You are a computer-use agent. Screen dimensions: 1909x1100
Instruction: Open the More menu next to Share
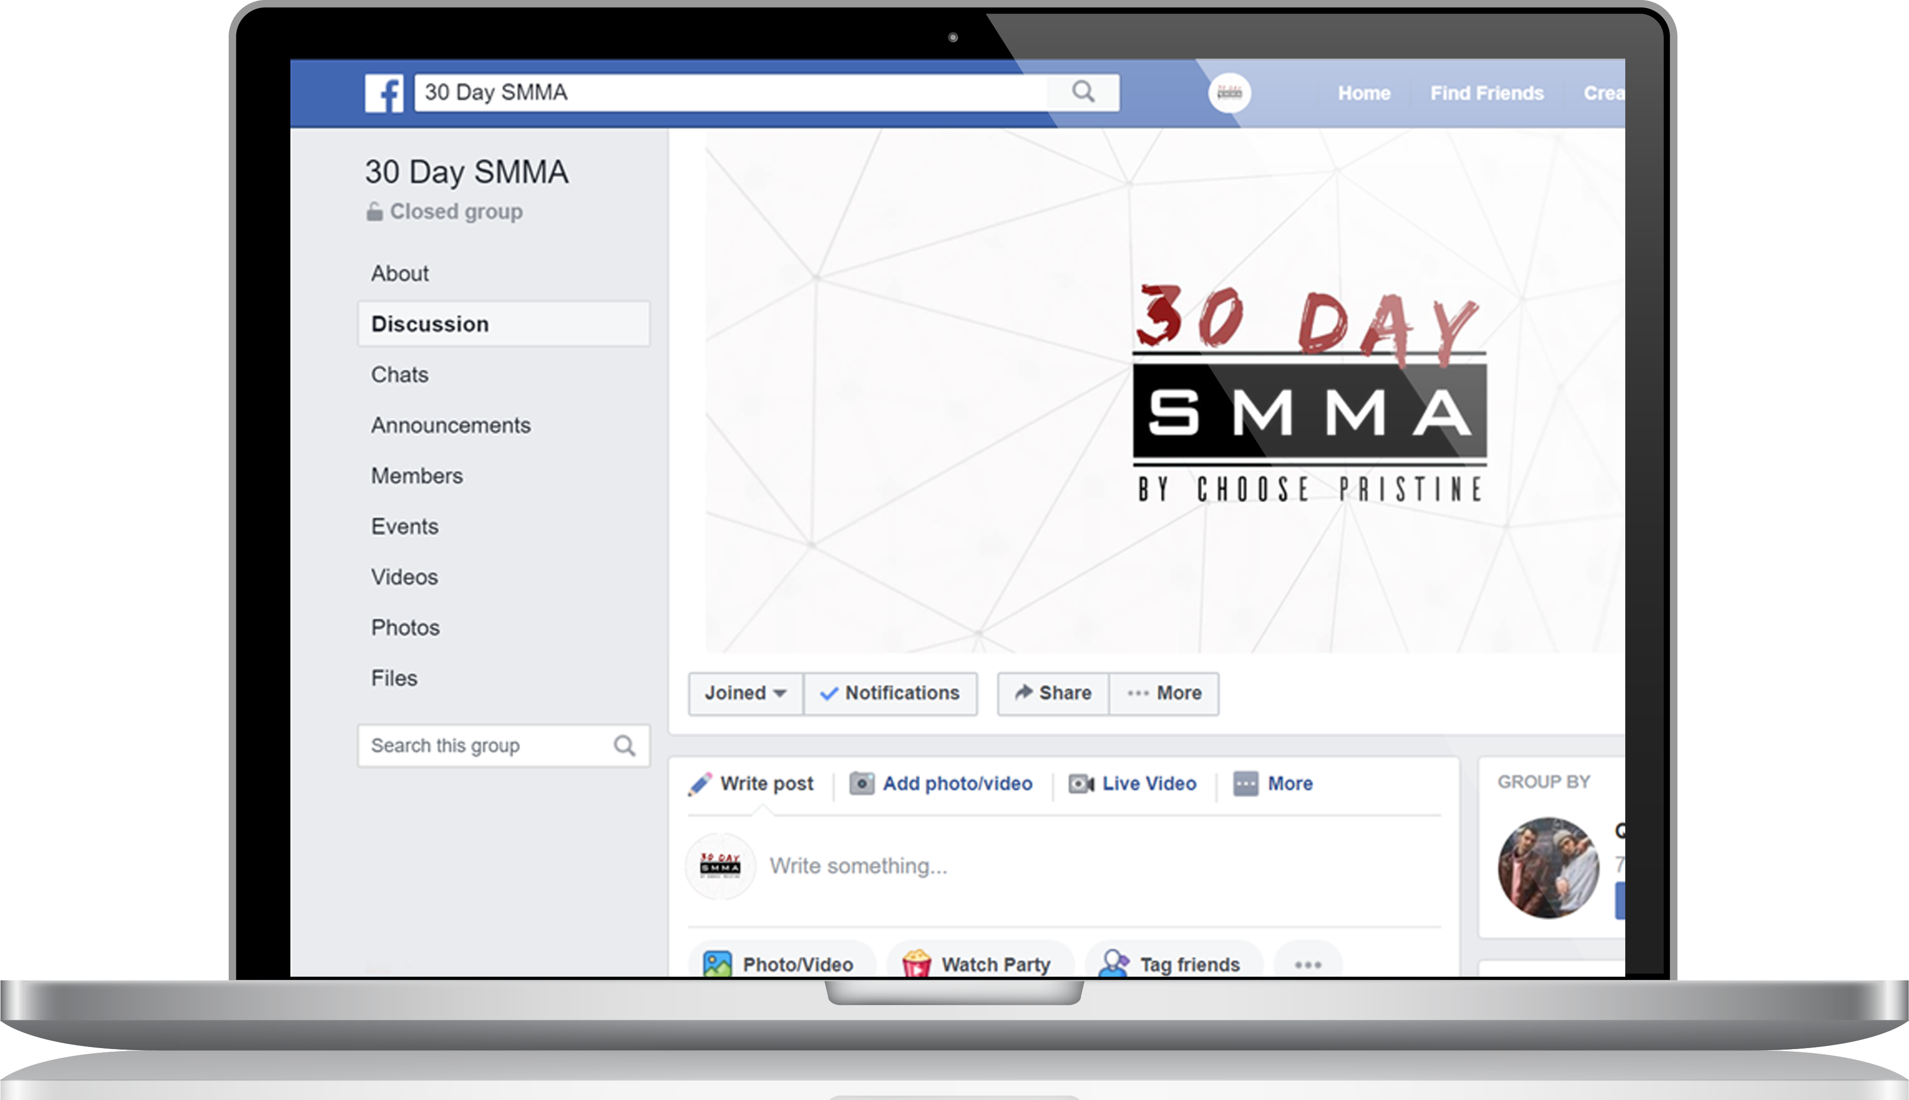click(x=1164, y=694)
